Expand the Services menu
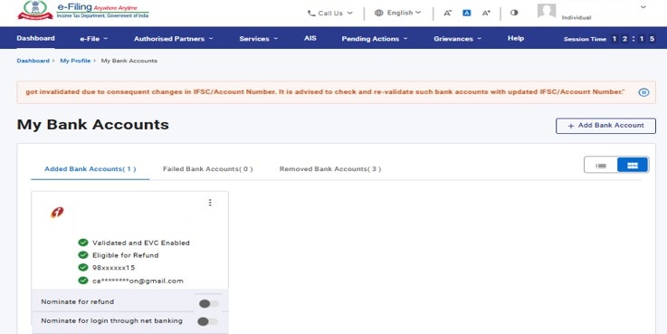667x334 pixels. pos(259,39)
